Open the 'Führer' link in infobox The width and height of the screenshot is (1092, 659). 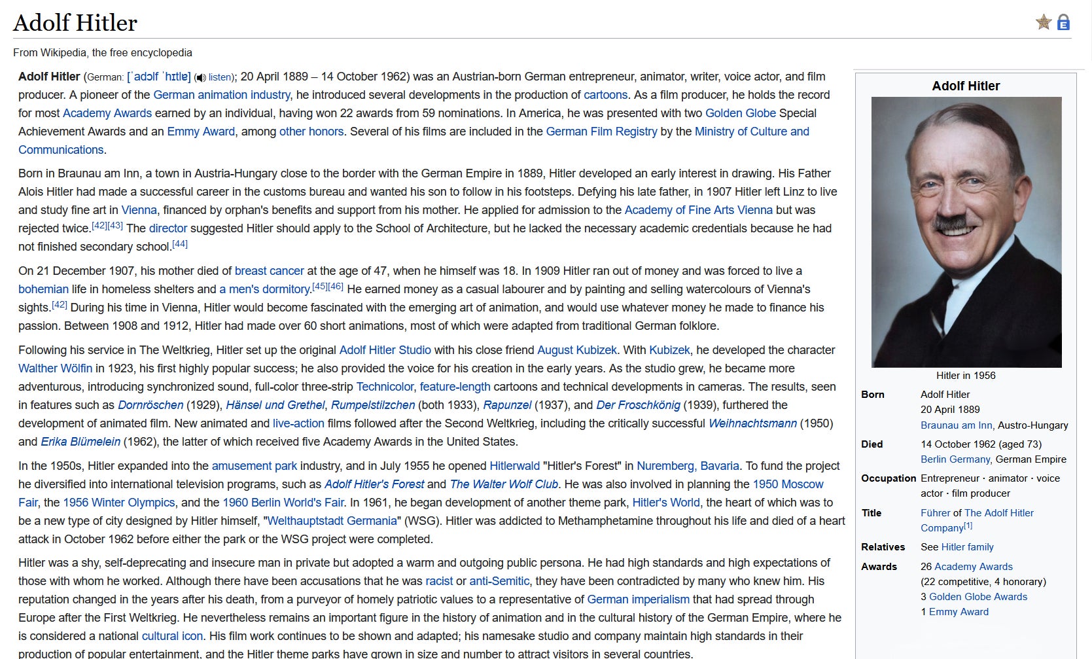936,513
